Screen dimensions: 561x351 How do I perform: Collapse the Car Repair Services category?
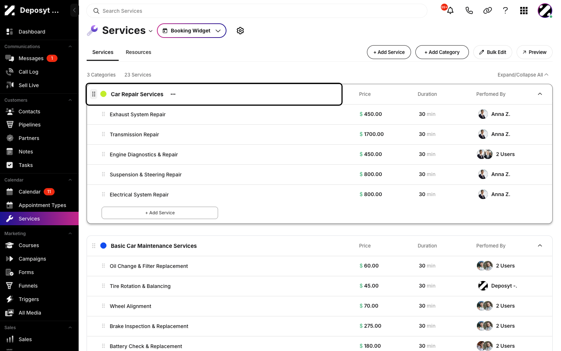540,94
